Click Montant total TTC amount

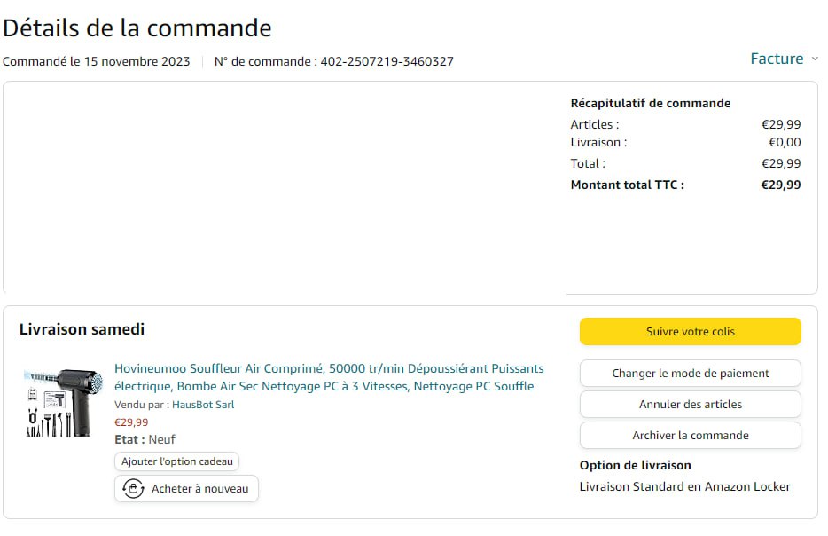click(x=780, y=185)
